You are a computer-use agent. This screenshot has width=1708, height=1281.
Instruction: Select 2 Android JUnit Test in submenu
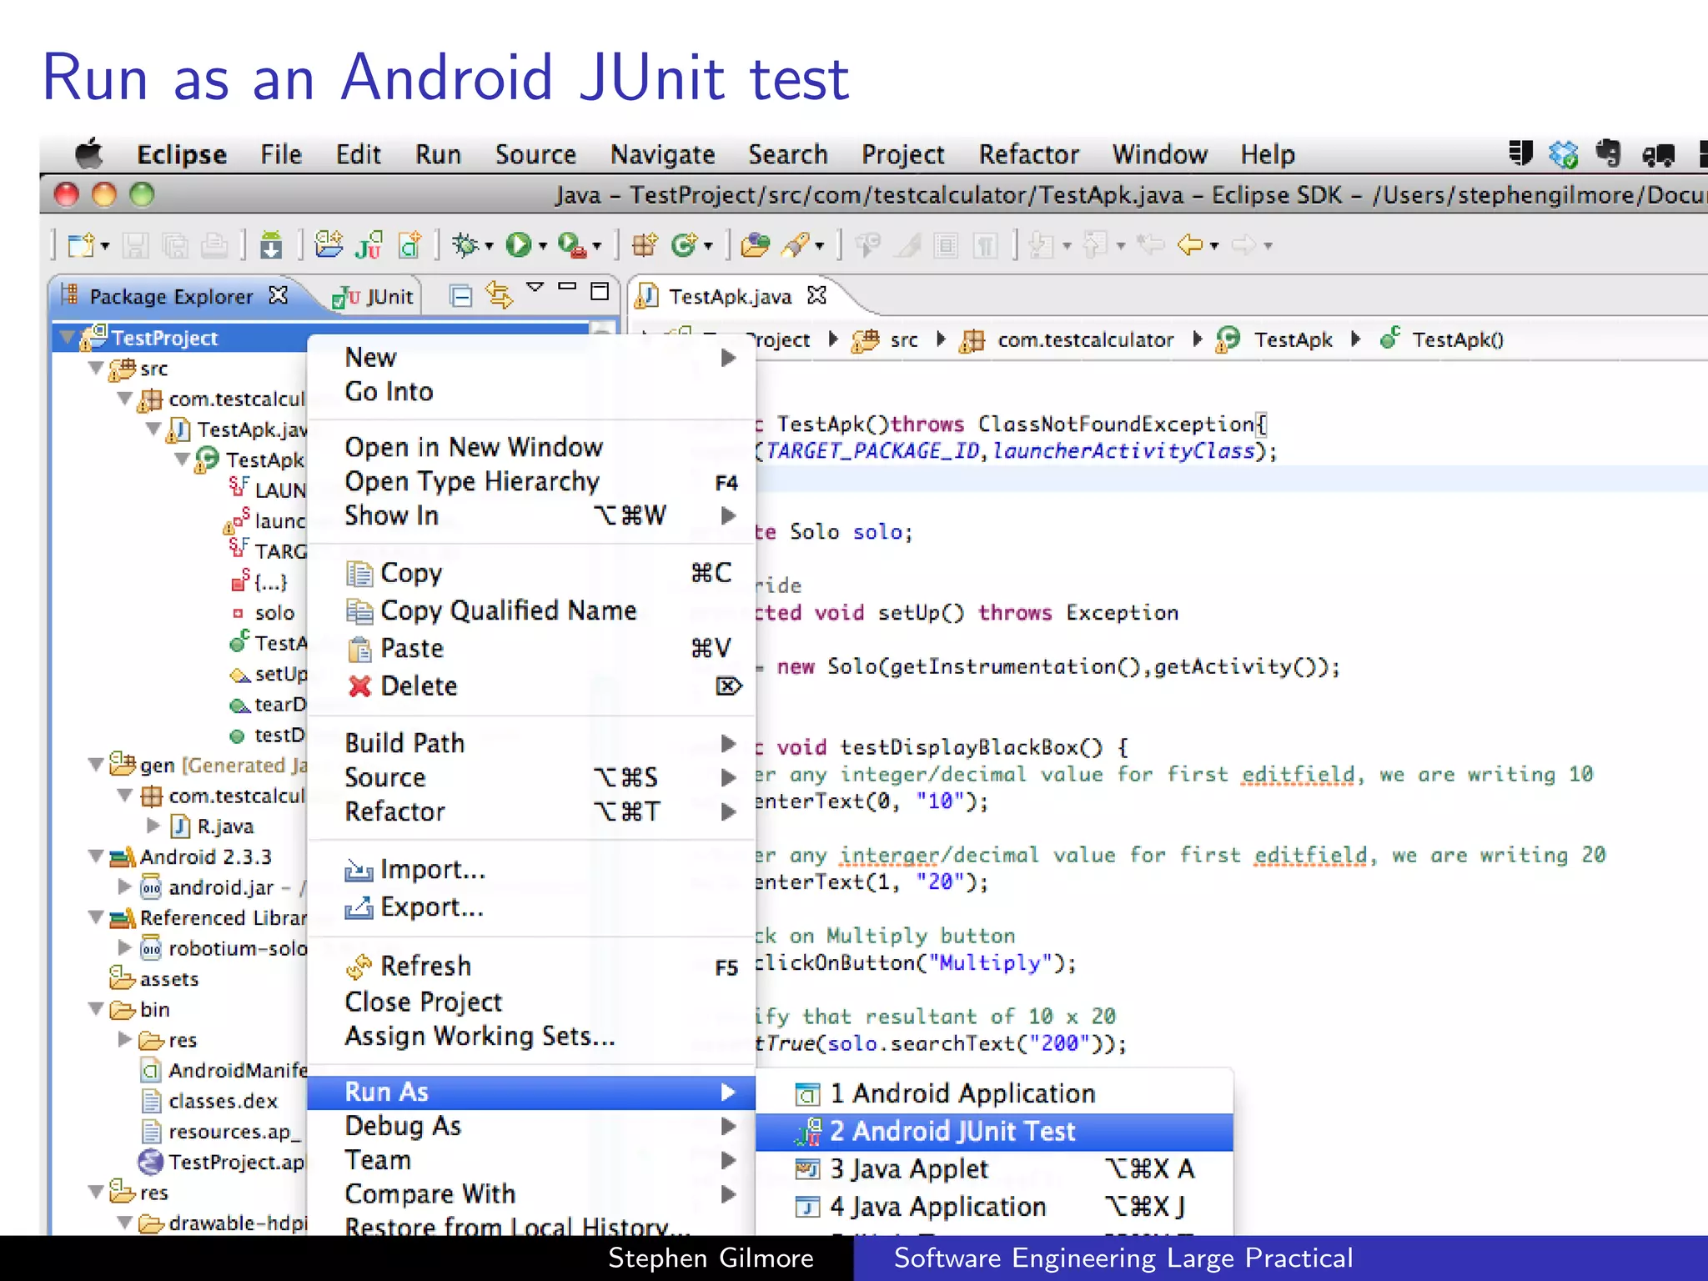tap(994, 1132)
